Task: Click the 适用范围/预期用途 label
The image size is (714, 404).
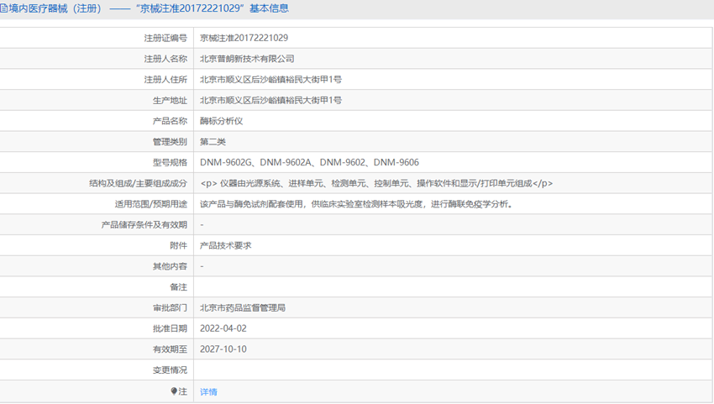Action: [x=150, y=204]
